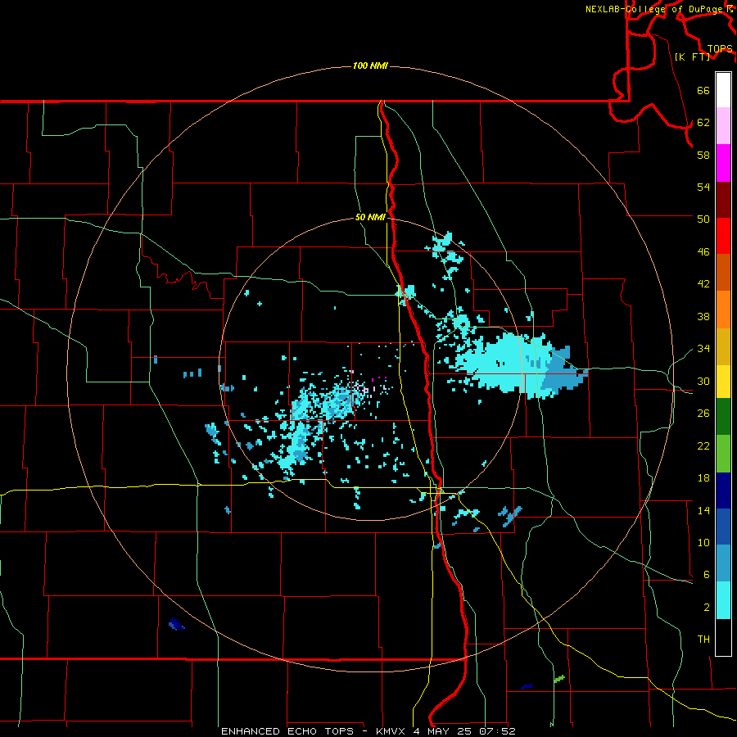737x737 pixels.
Task: Click the TH threshold label on the legend
Action: click(703, 640)
